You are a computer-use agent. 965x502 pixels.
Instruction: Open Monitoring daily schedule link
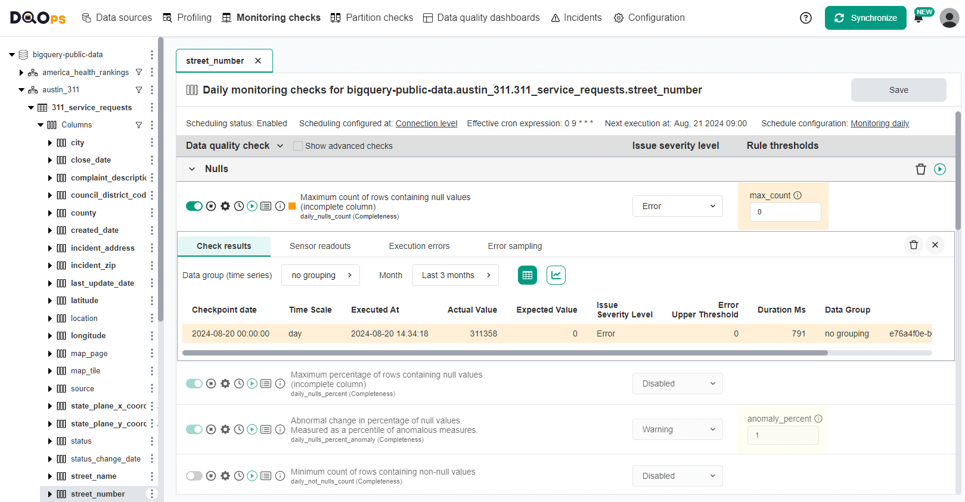[x=880, y=123]
